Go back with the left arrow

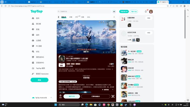click(59, 17)
